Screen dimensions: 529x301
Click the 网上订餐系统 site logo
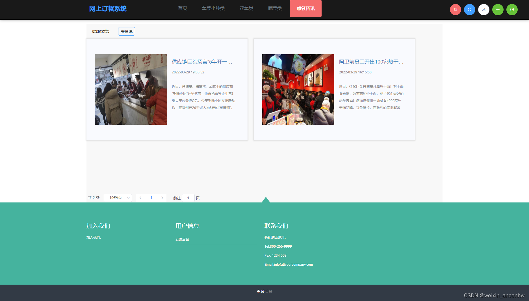coord(108,9)
